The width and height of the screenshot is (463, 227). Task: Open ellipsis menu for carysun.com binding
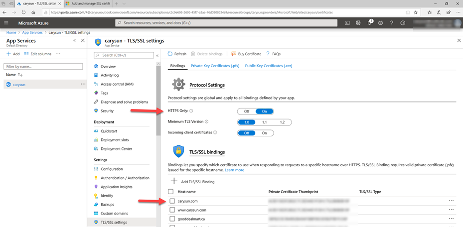pos(451,201)
